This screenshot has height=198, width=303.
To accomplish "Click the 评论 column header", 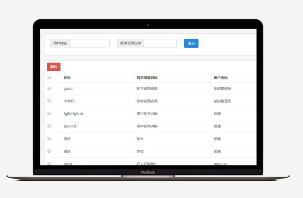I will [x=67, y=78].
